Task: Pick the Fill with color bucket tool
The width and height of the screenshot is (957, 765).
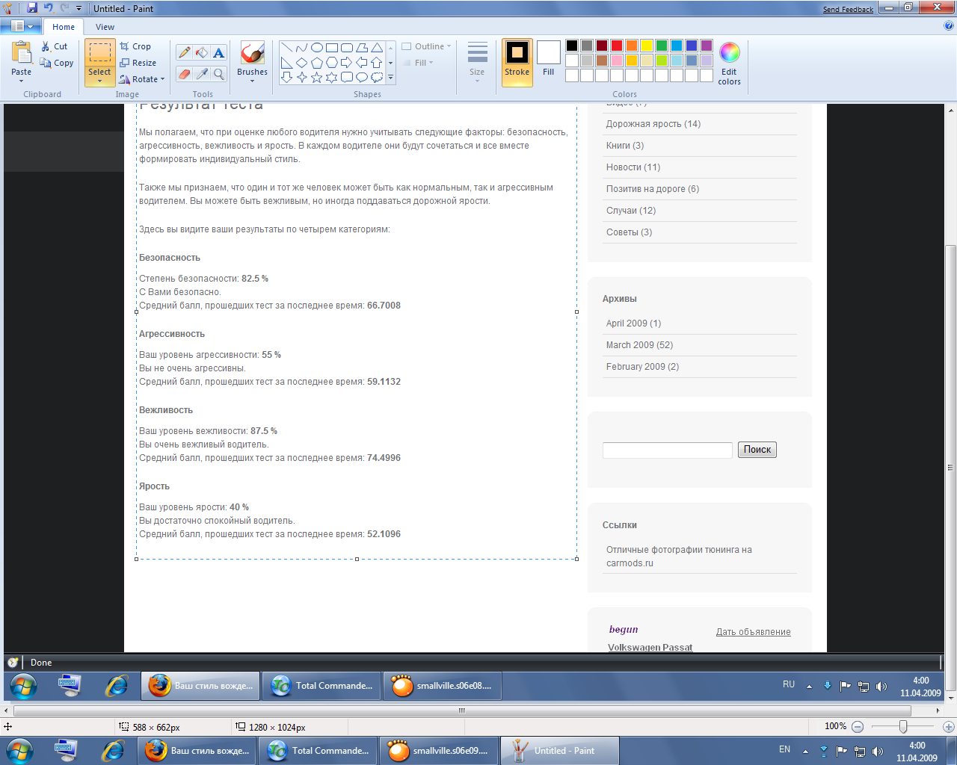Action: coord(201,52)
